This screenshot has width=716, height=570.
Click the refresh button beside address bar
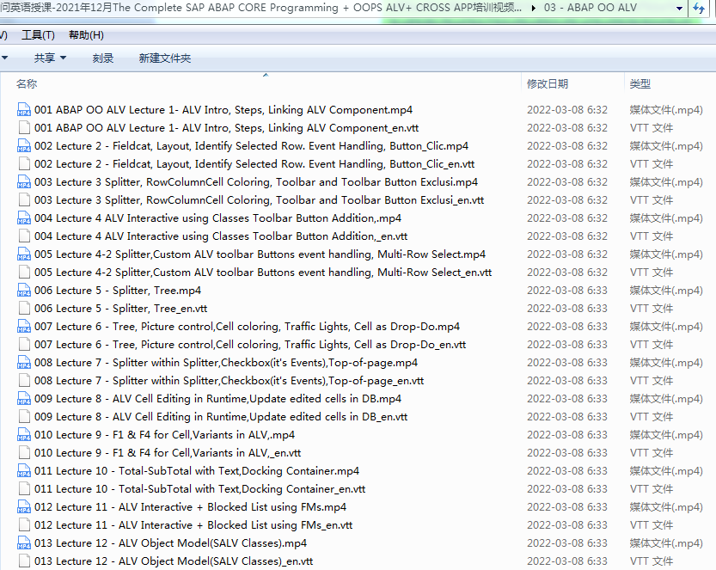tap(699, 8)
